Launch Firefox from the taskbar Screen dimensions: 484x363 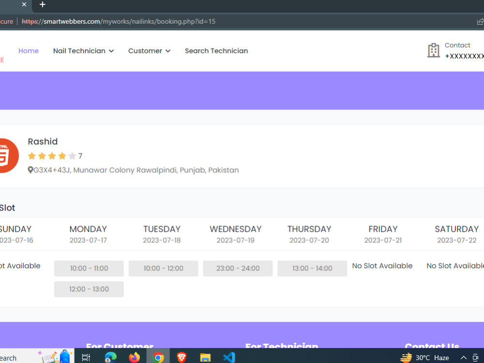(x=134, y=358)
